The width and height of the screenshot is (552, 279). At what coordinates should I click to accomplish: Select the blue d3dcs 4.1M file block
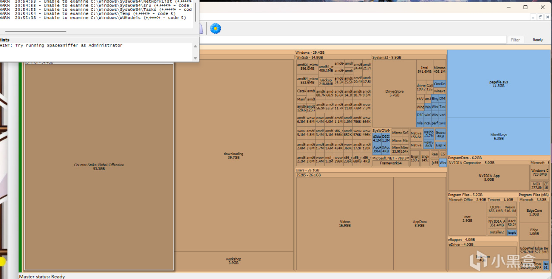point(377,138)
